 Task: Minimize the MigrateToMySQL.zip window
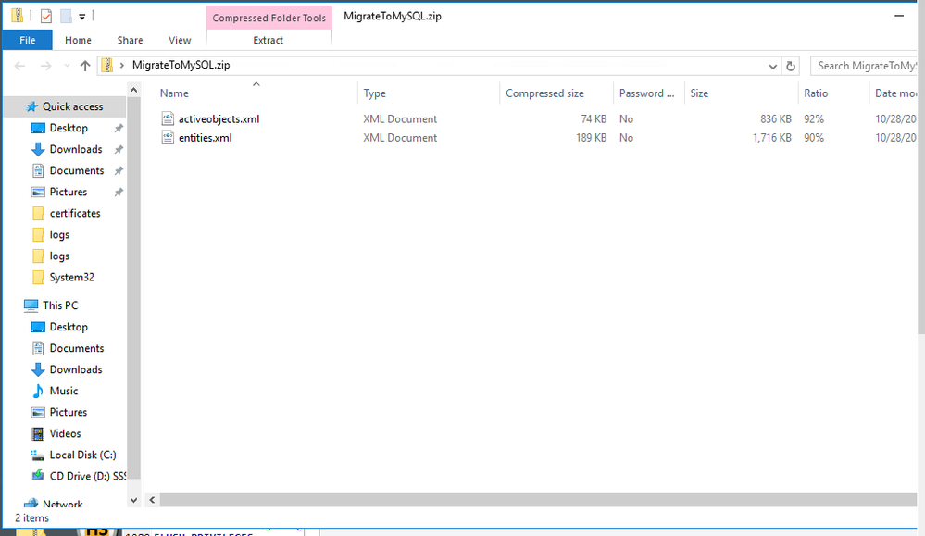[x=899, y=16]
